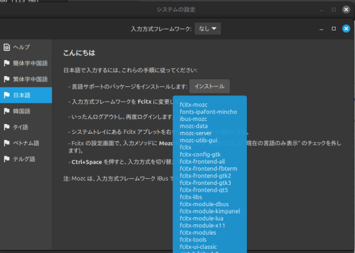The height and width of the screenshot is (253, 355).
Task: Click the help icon beside ヘルプ
Action: point(7,47)
